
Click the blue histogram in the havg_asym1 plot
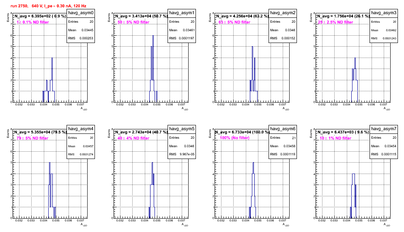(x=153, y=70)
